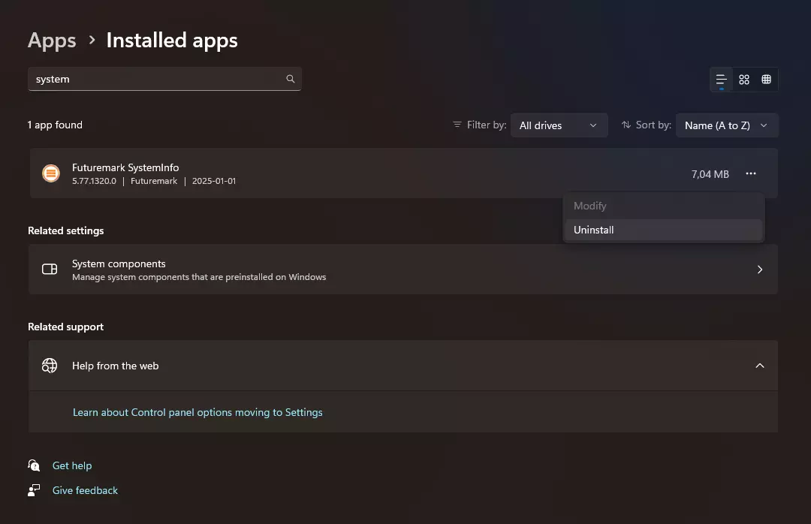811x524 pixels.
Task: Click the search magnifier icon
Action: coord(291,79)
